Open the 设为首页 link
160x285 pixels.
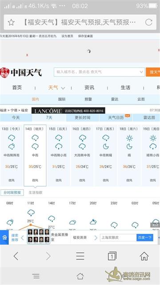click(67, 36)
